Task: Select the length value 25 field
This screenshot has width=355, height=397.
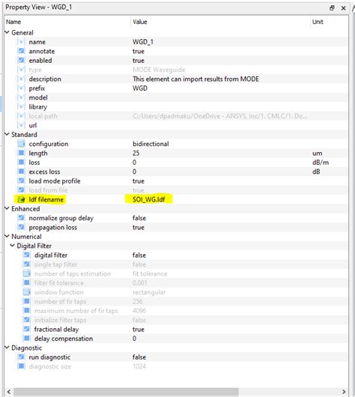Action: point(220,153)
